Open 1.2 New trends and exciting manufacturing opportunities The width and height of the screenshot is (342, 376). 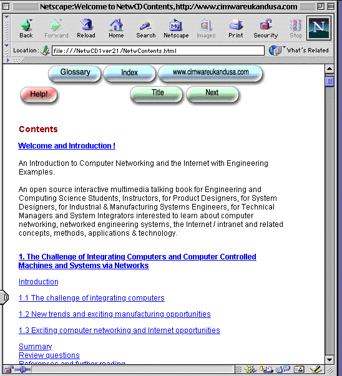tap(115, 314)
